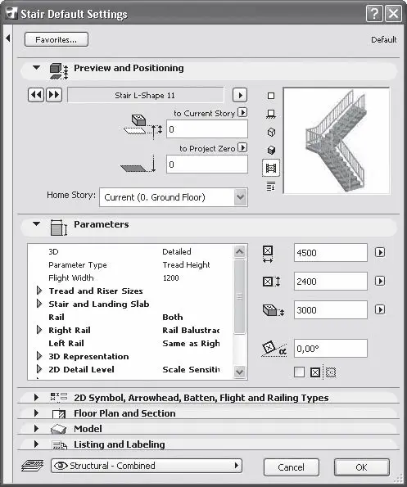Toggle the crossed anchor point box

(315, 372)
